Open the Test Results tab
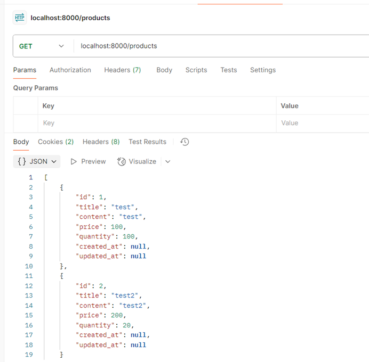Image resolution: width=369 pixels, height=362 pixels. 147,142
